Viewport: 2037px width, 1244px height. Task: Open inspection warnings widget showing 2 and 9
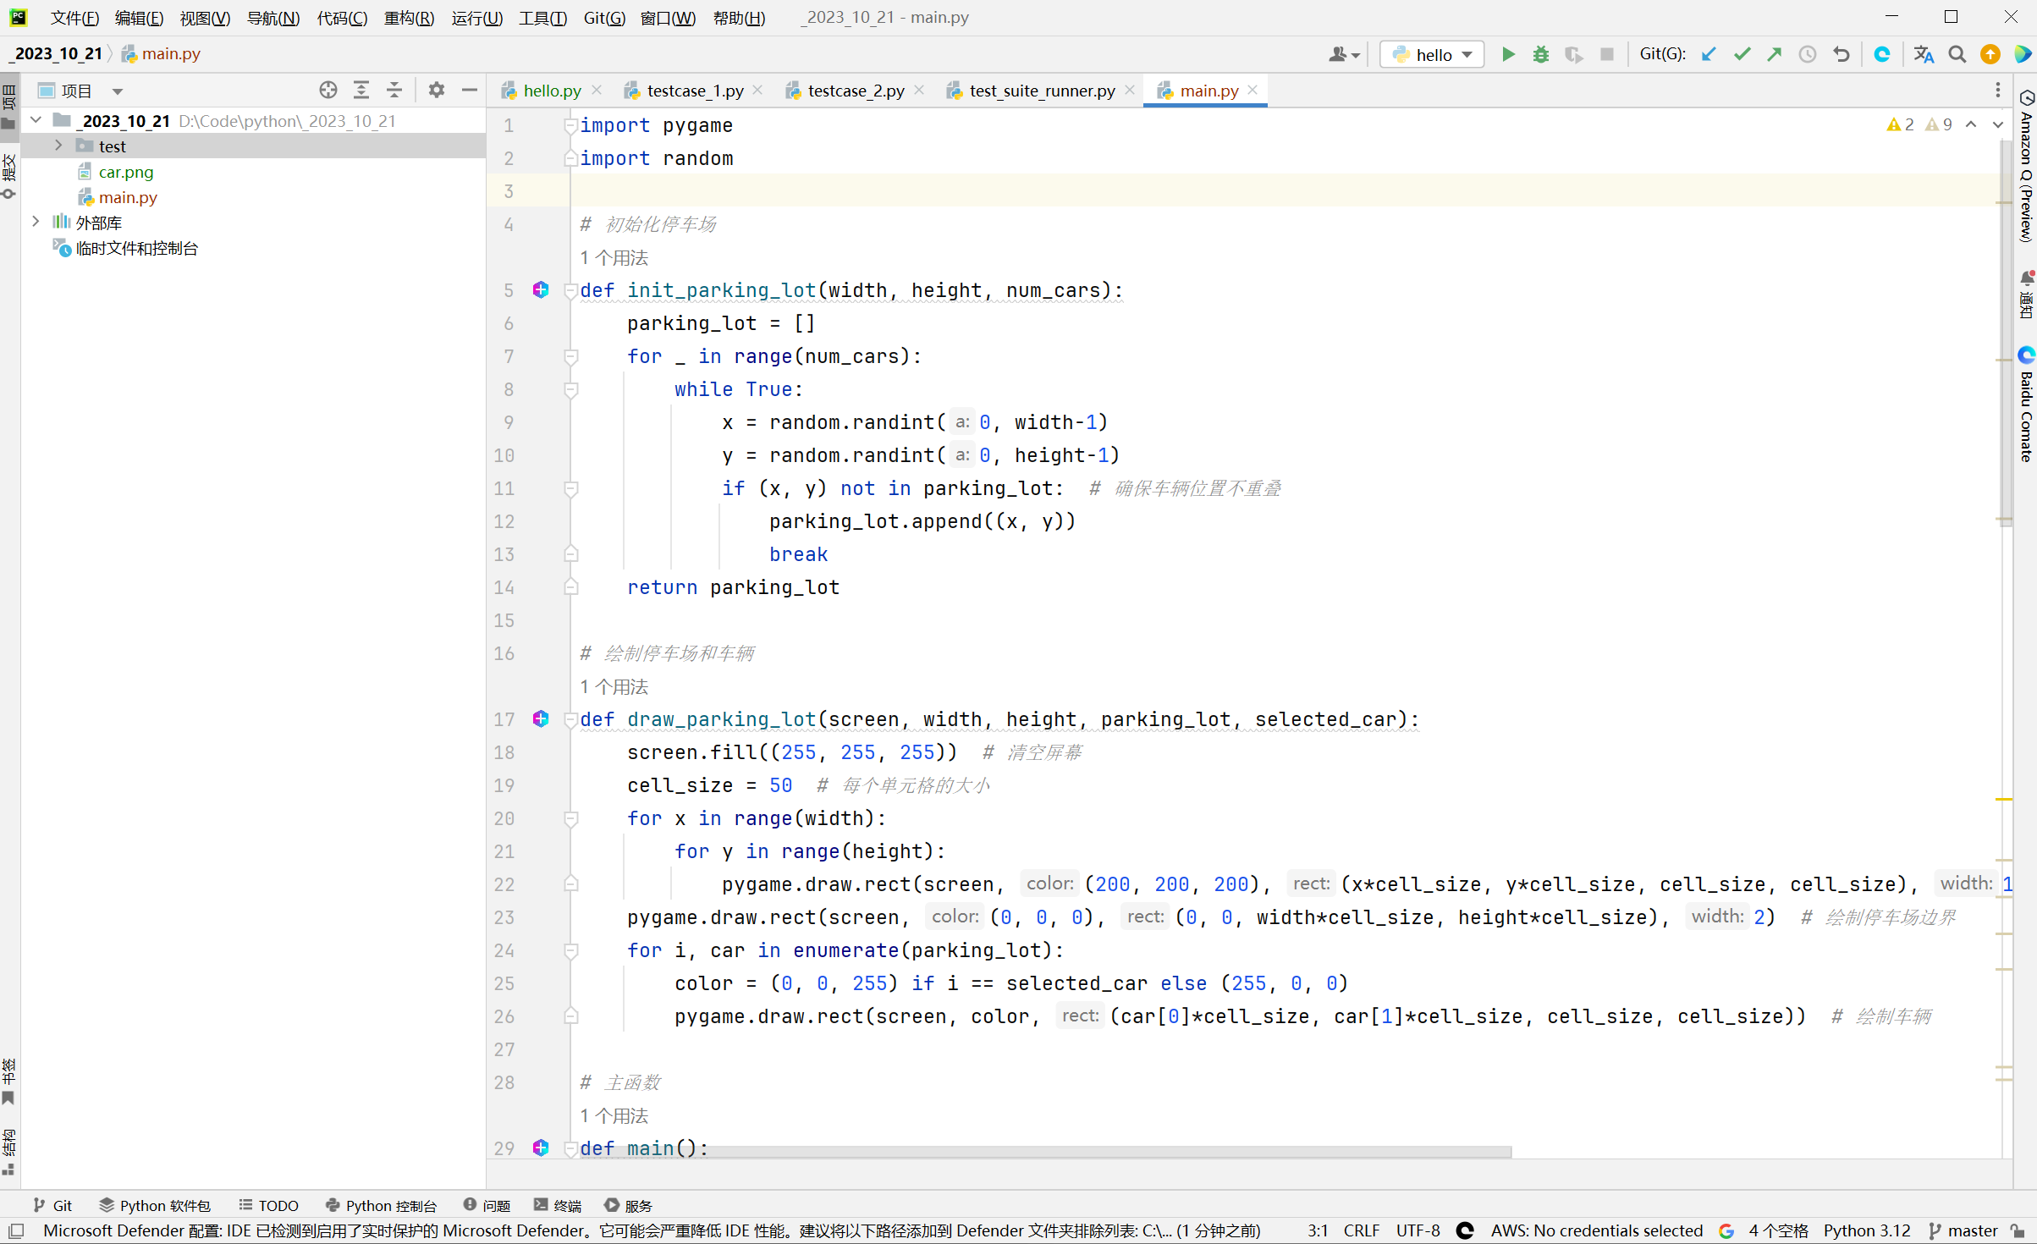[x=1919, y=124]
